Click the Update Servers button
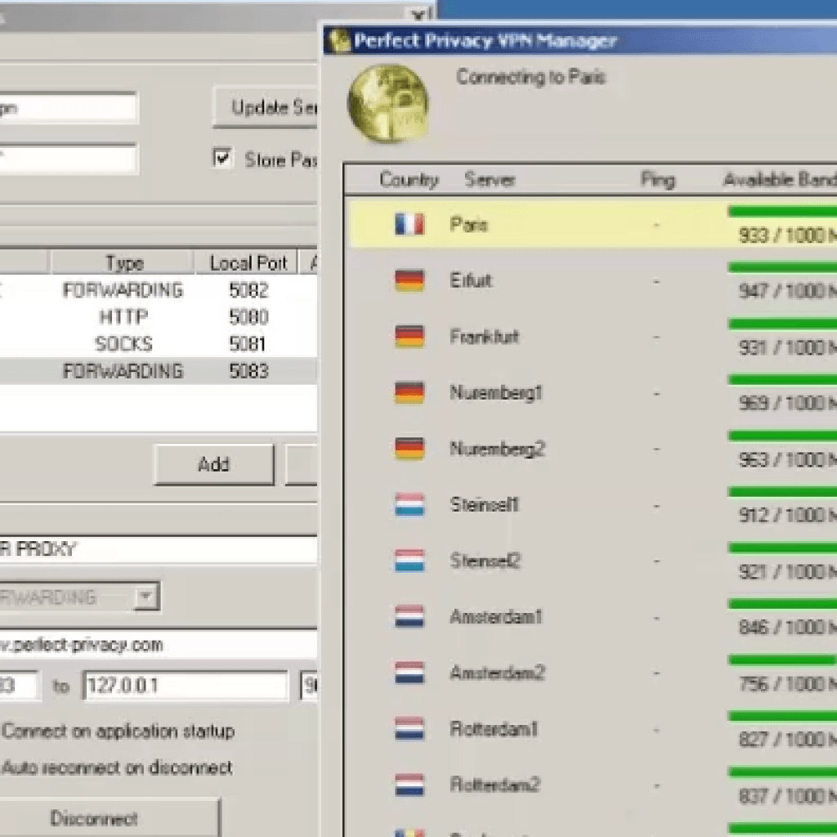 (x=266, y=107)
